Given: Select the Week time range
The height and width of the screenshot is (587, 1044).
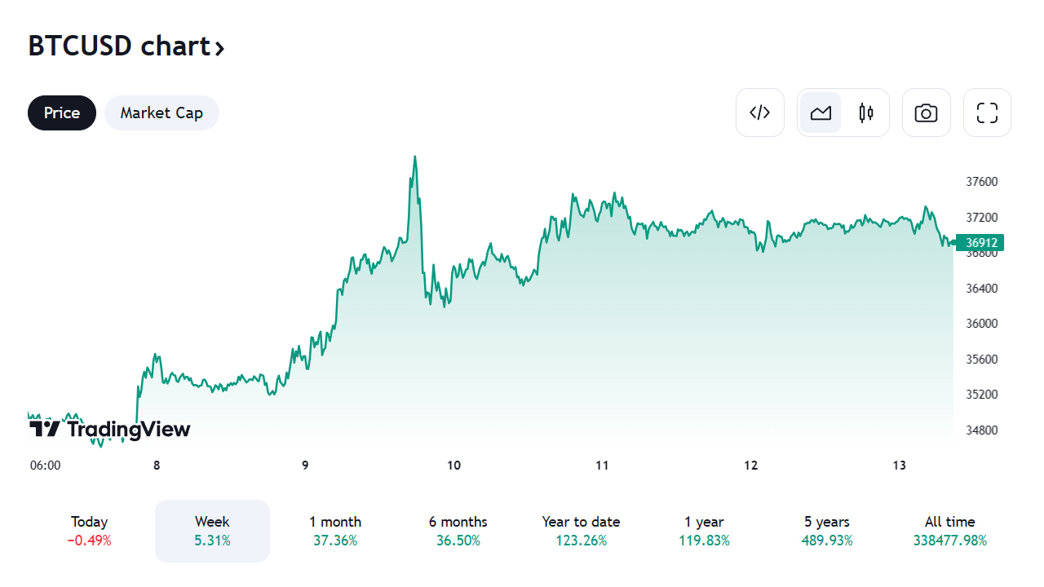Looking at the screenshot, I should [x=212, y=530].
